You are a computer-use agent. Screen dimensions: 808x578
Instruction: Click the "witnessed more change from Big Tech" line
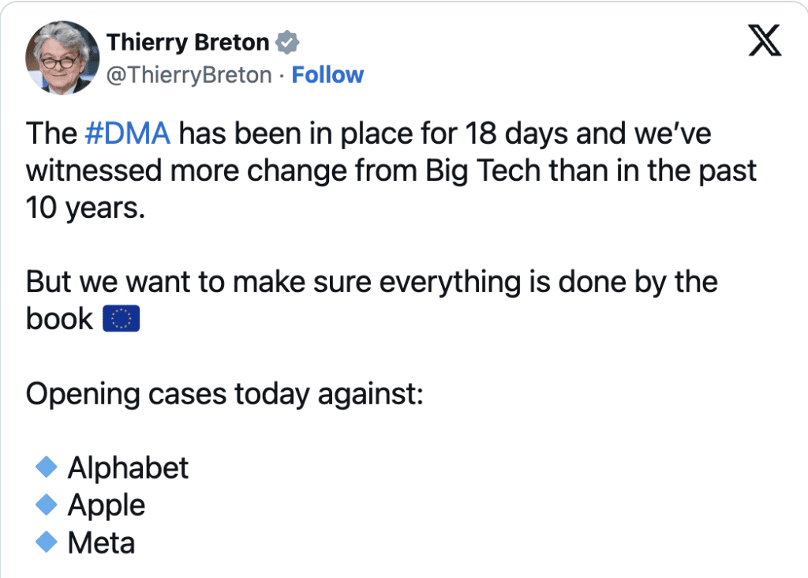tap(283, 171)
